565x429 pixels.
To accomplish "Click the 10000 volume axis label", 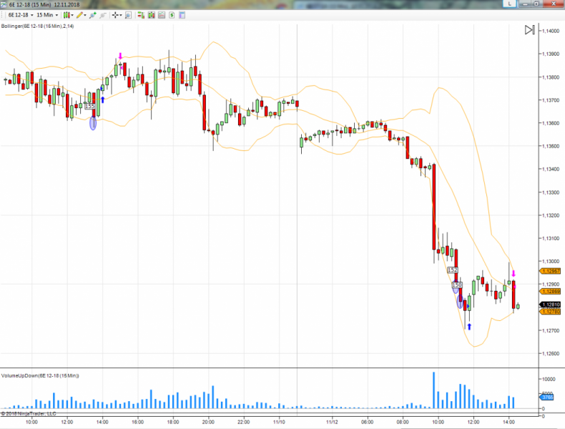I will pos(549,379).
